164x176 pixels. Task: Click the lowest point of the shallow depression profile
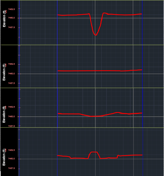point(95,116)
